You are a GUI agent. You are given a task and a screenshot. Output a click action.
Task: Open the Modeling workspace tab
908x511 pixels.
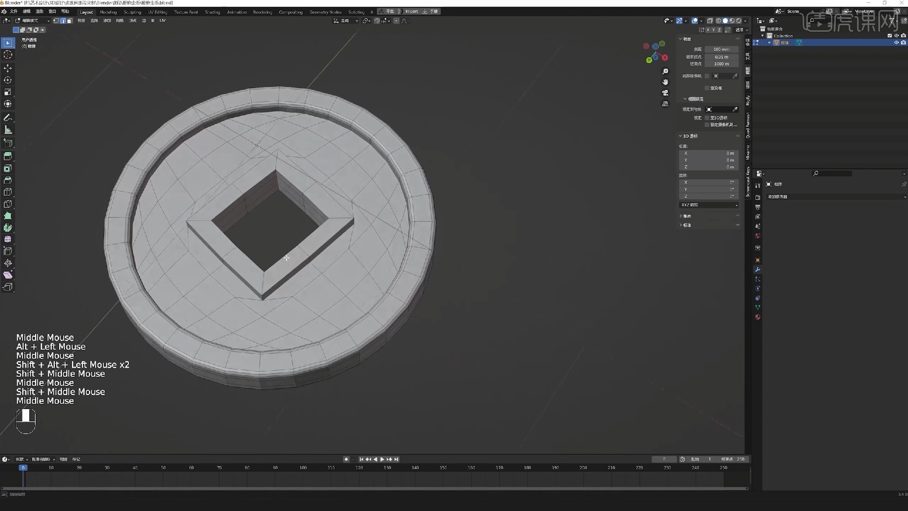(108, 12)
